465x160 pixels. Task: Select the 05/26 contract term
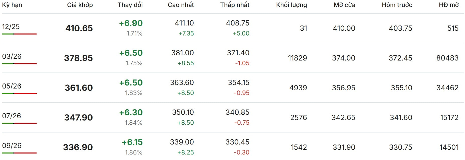12,86
